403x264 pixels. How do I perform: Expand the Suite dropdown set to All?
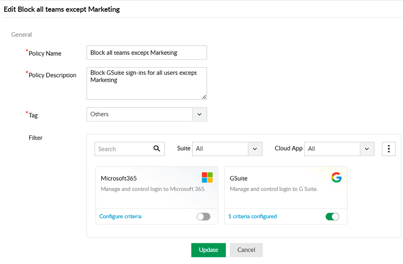click(x=255, y=148)
